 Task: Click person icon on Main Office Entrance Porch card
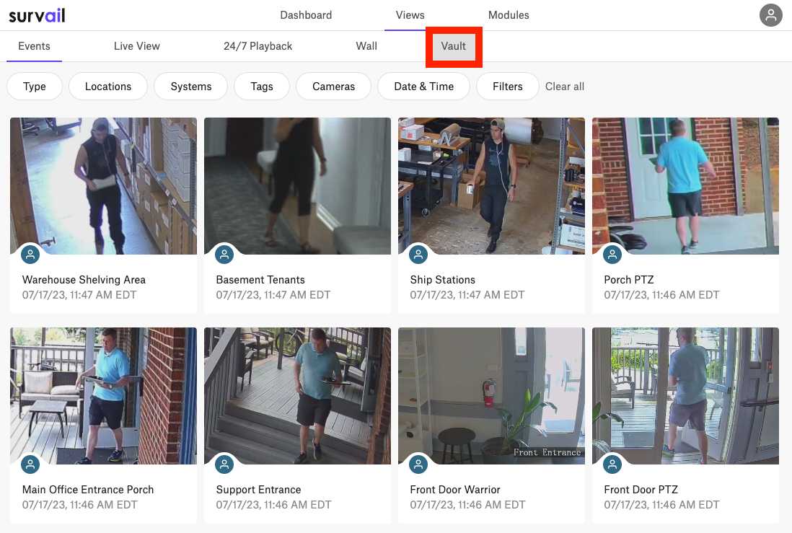pyautogui.click(x=30, y=464)
